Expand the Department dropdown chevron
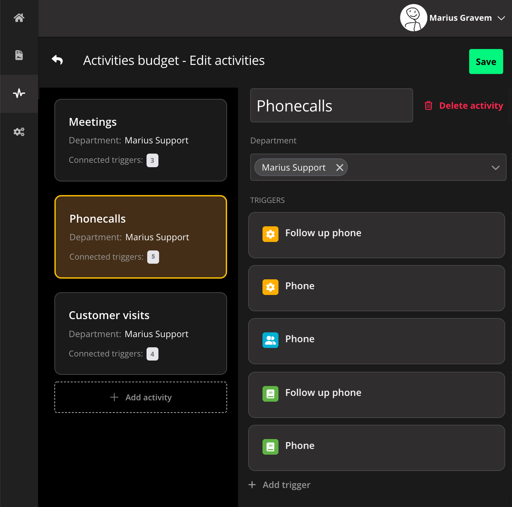This screenshot has width=512, height=507. click(x=495, y=168)
